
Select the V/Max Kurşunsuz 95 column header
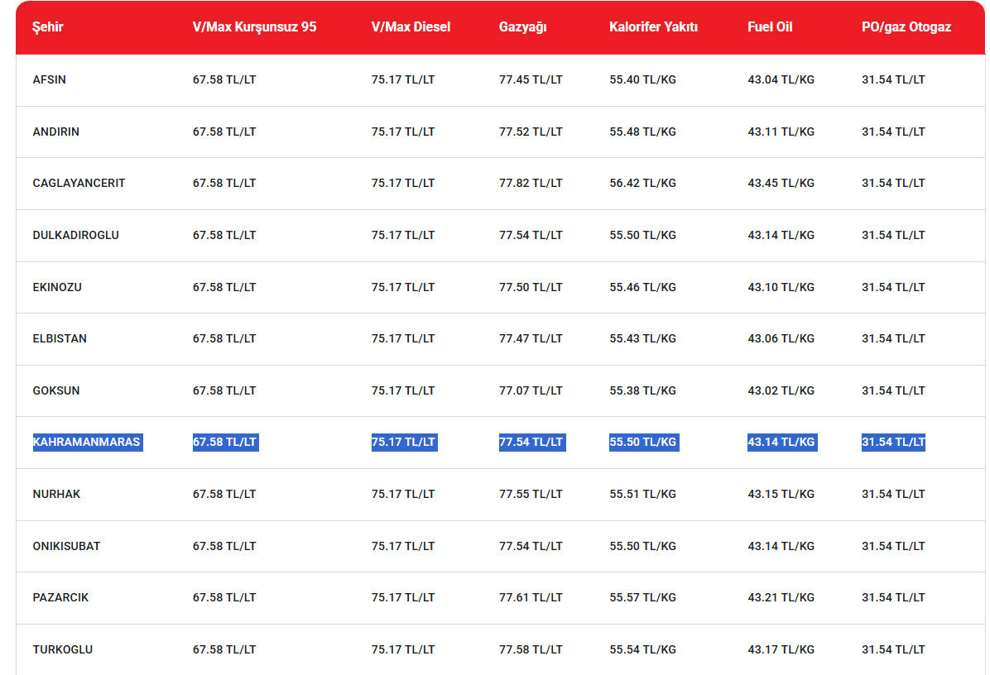point(254,27)
